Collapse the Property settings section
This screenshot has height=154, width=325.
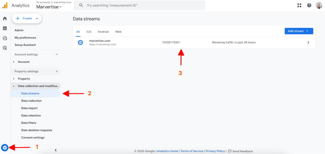56,71
